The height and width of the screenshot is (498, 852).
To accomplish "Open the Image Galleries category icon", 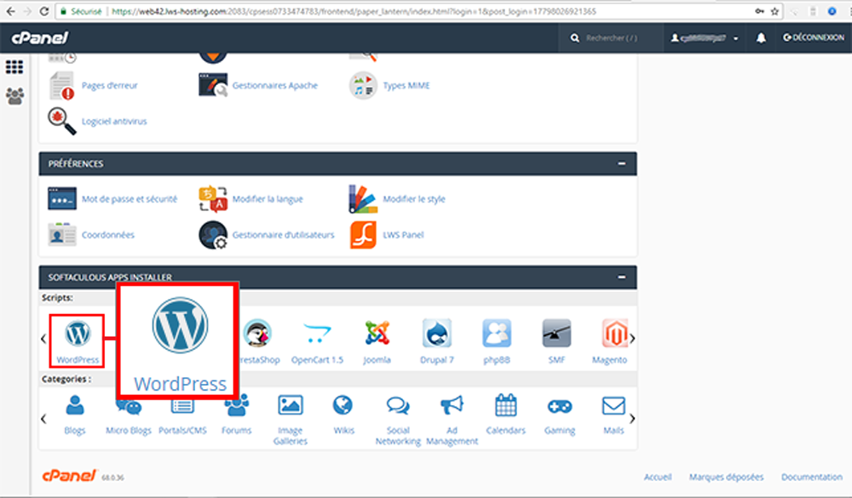I will click(291, 405).
